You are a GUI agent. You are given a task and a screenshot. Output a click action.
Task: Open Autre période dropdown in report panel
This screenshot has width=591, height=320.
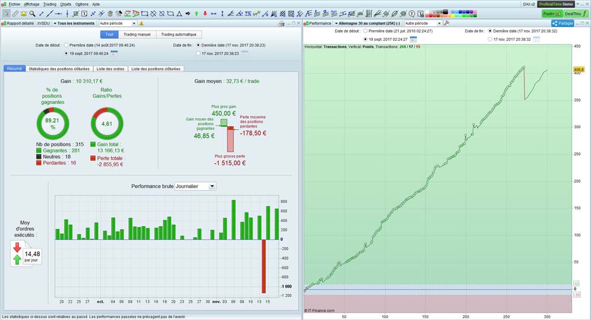[118, 24]
